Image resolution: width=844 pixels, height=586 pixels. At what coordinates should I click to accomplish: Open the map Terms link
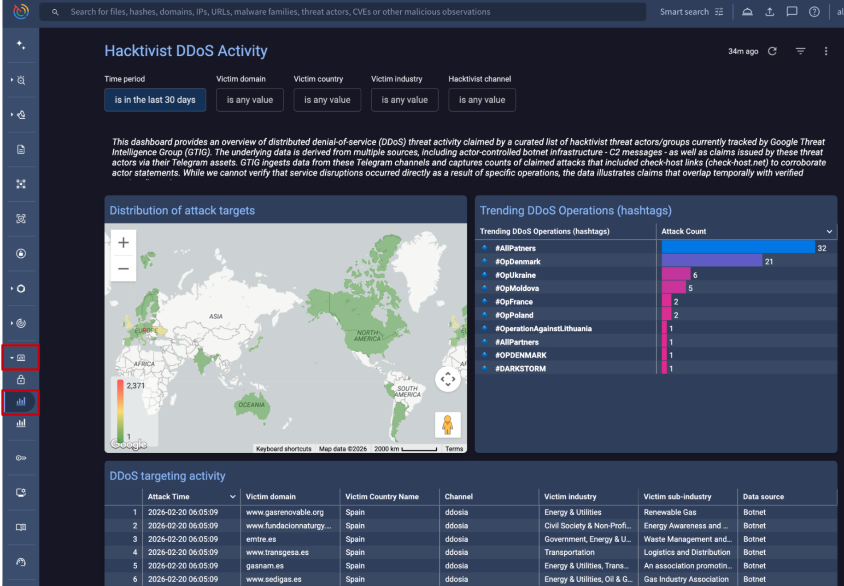(x=454, y=449)
